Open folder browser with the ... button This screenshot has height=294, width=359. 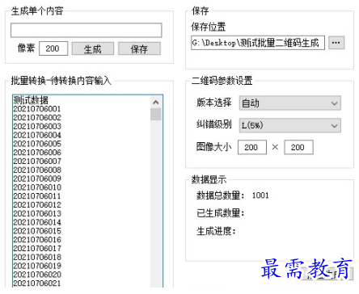point(336,43)
